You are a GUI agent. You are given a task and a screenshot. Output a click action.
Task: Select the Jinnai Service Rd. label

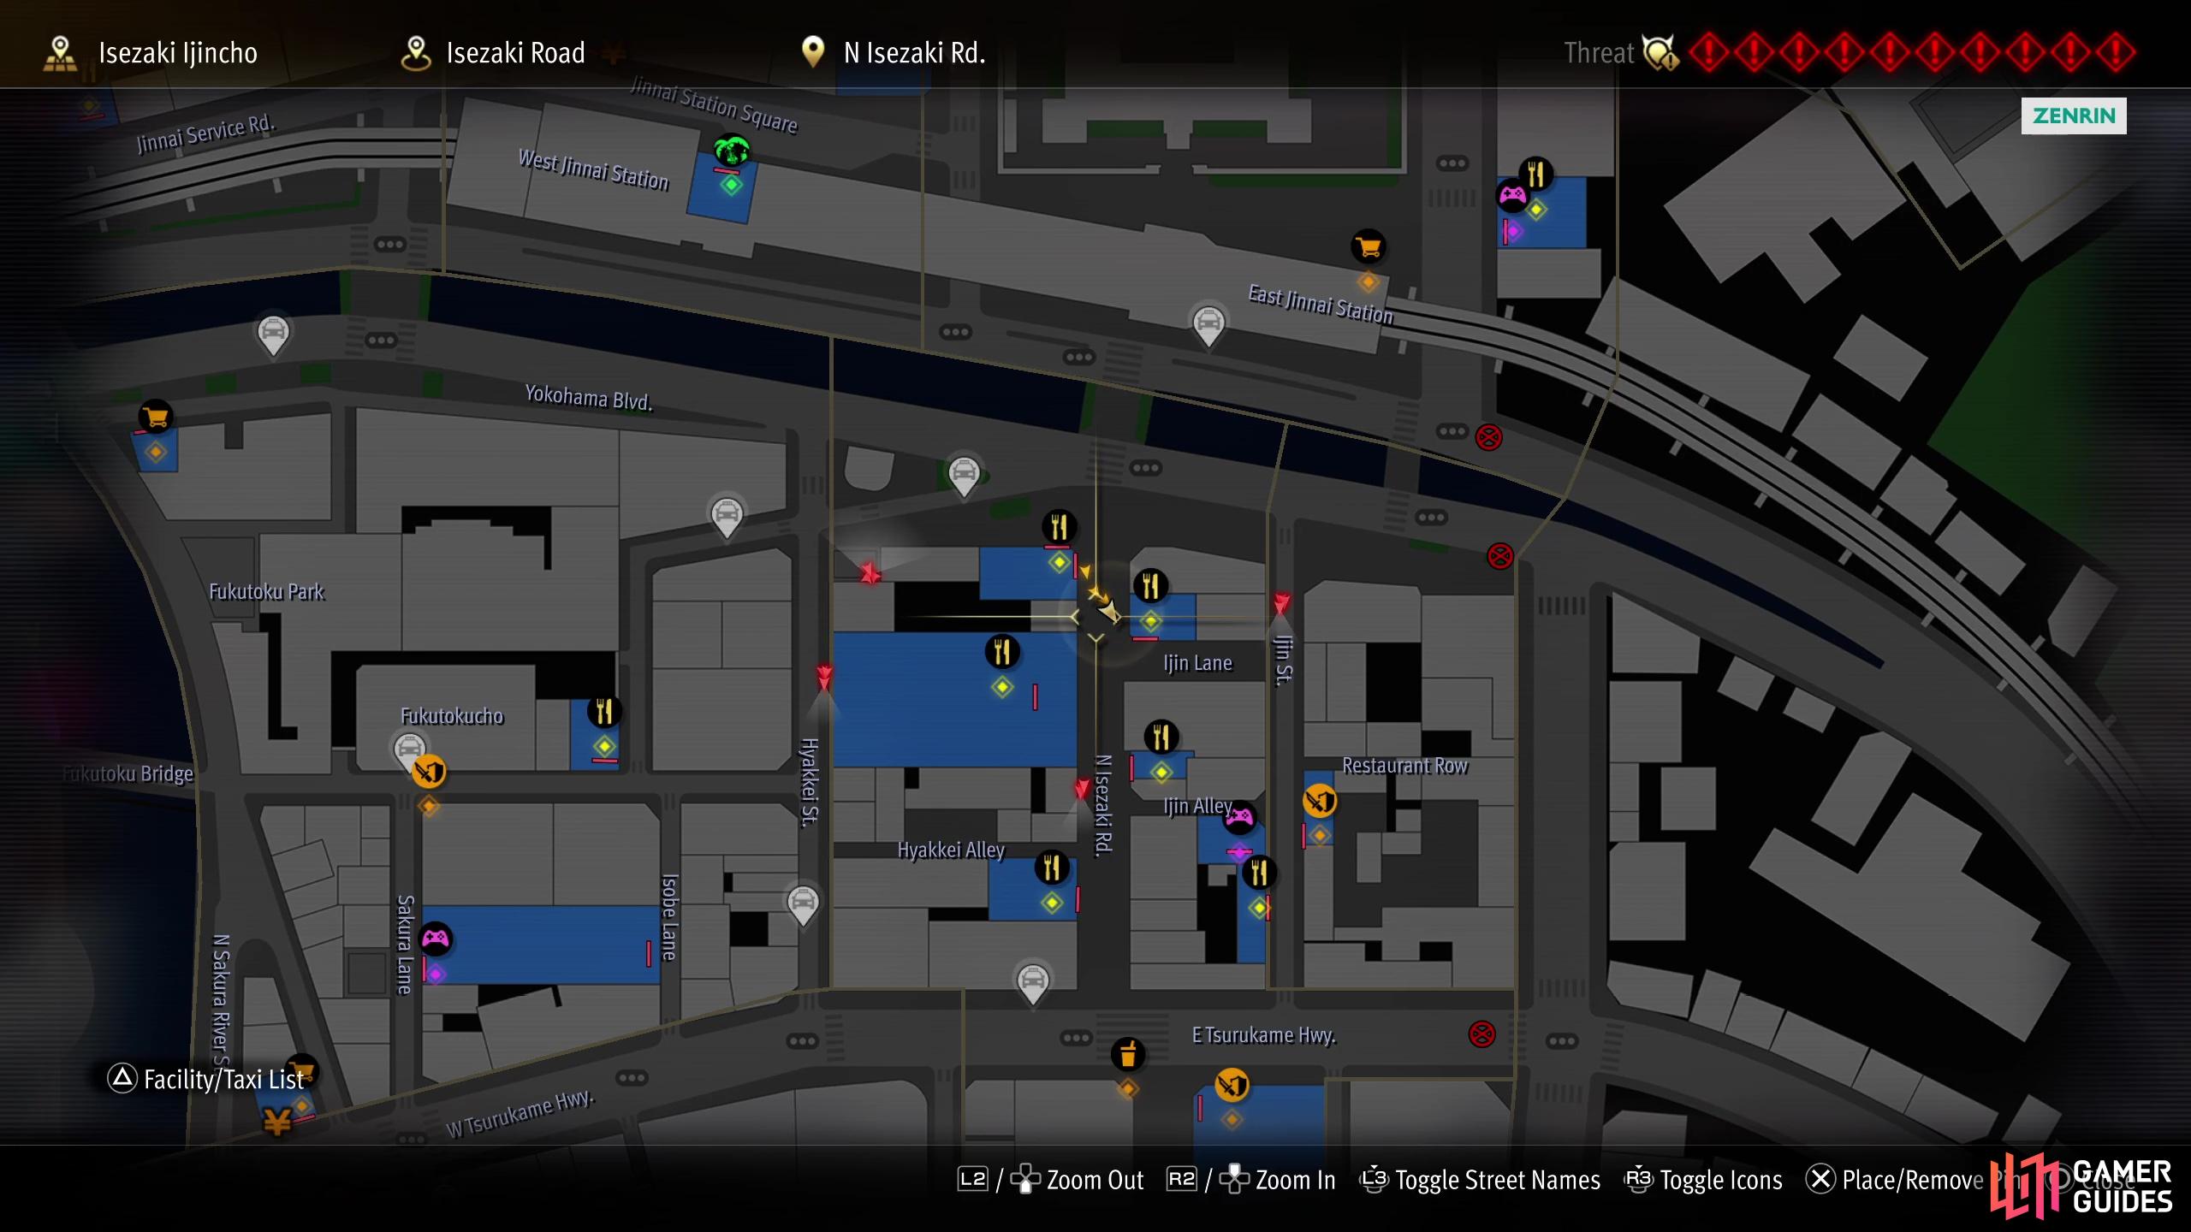[x=205, y=133]
